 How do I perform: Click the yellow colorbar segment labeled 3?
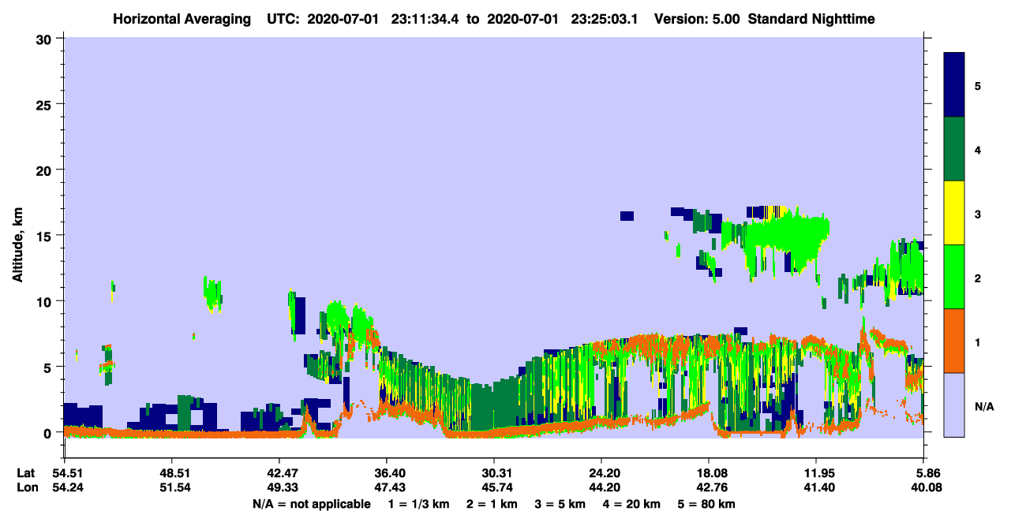(954, 213)
